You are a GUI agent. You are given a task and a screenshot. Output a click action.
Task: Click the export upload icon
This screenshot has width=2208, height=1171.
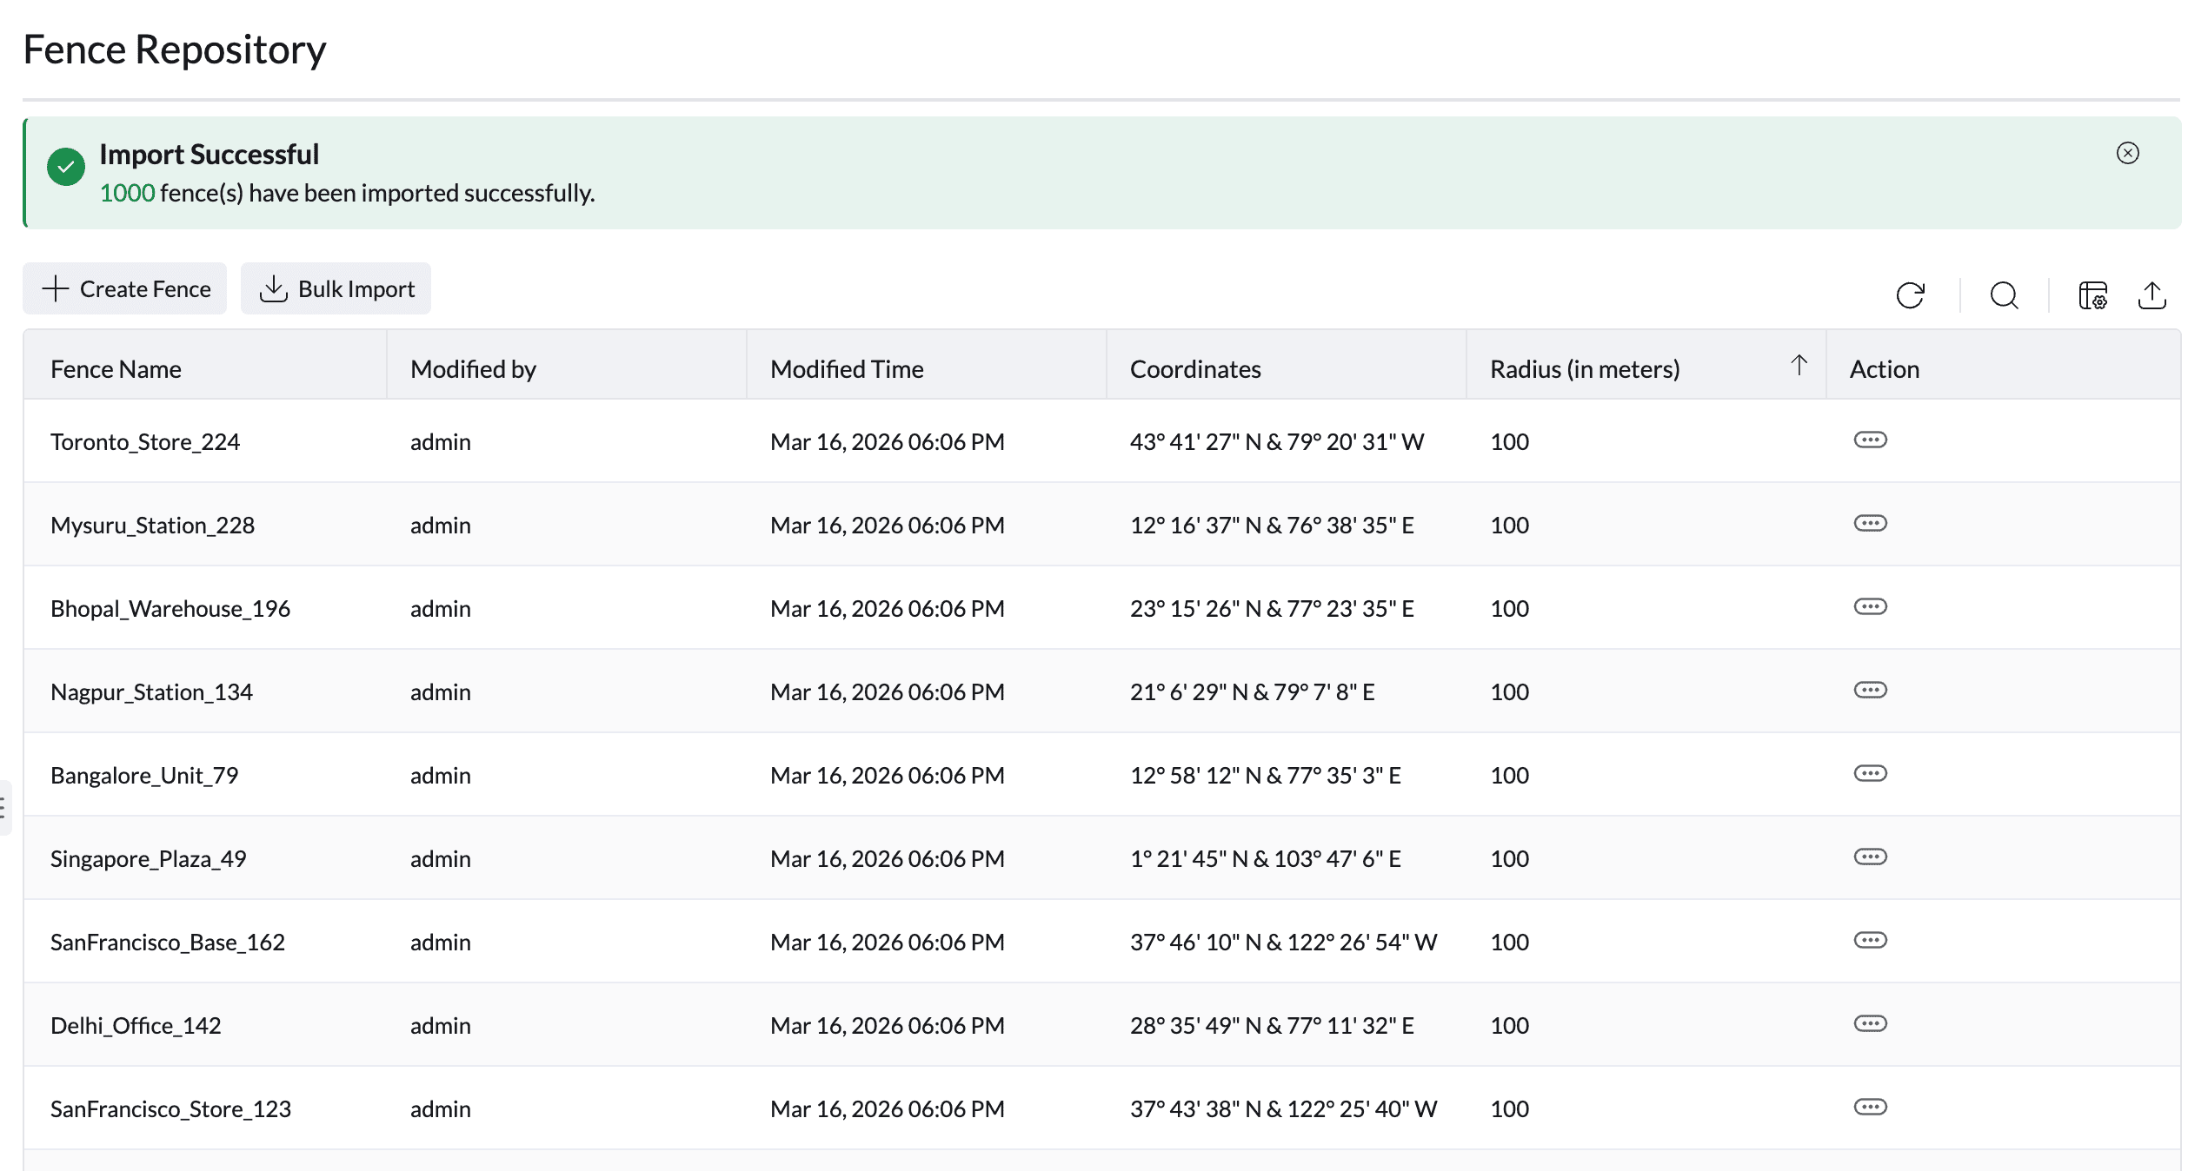point(2151,295)
